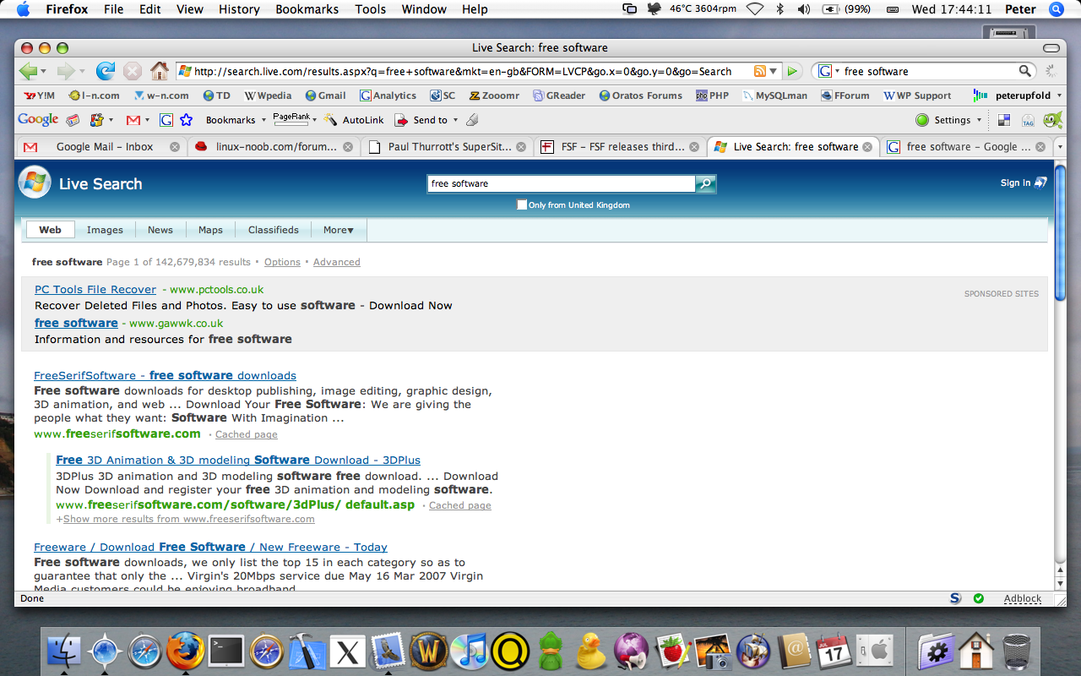Open the Trash in the Dock
The image size is (1081, 676).
(1016, 651)
